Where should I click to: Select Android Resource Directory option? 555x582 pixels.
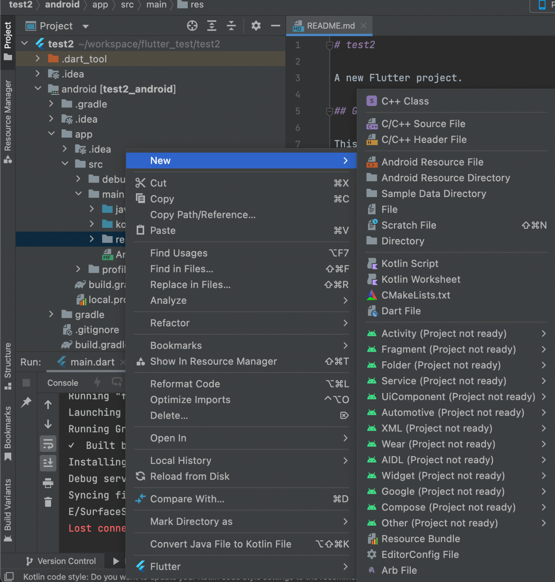pyautogui.click(x=456, y=178)
